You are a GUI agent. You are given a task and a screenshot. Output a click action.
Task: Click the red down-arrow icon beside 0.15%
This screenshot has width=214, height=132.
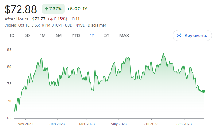(x=52, y=19)
